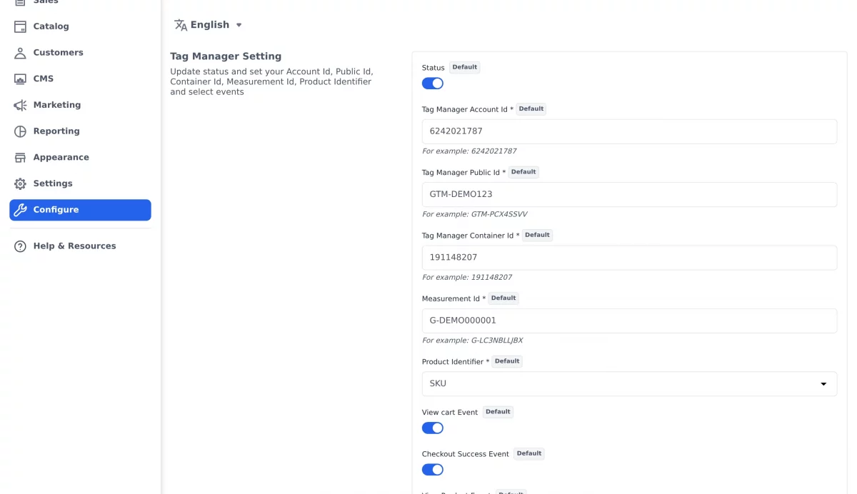Click example text 'For example: G-LC3NBLLJBX'
The image size is (857, 494).
472,341
